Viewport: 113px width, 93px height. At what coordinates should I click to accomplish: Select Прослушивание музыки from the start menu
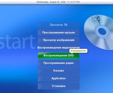[59, 33]
